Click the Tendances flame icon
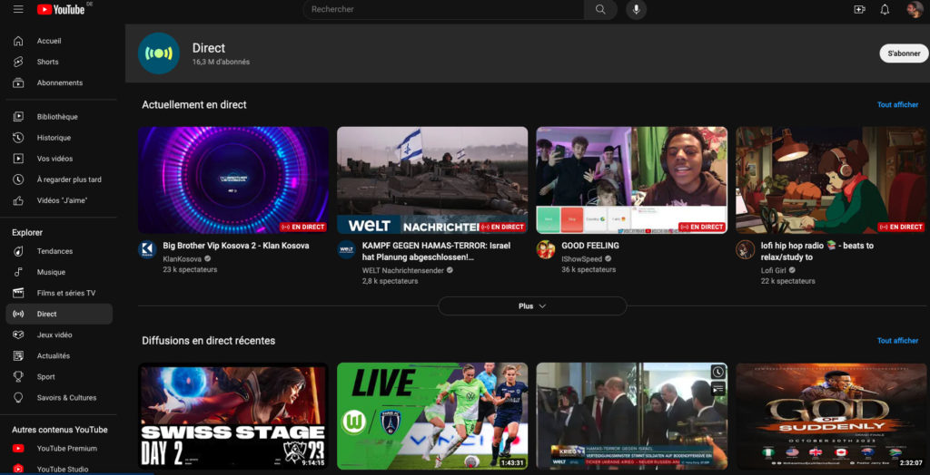This screenshot has width=930, height=475. point(18,251)
